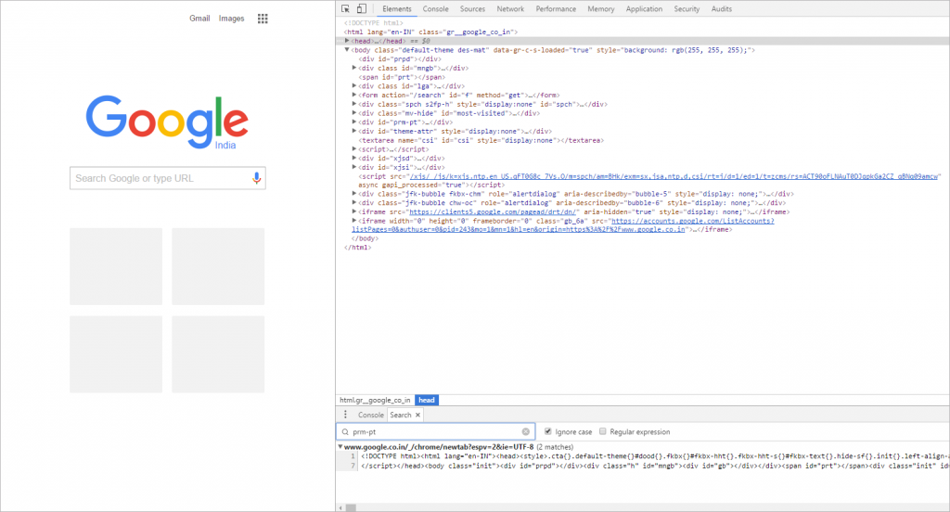Open the Sources tab
950x512 pixels.
pyautogui.click(x=472, y=8)
